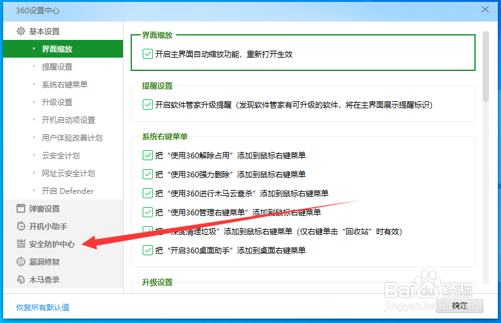Click the 系统右键菜单 section heading
Screen dimensions: 501x323
click(x=164, y=137)
